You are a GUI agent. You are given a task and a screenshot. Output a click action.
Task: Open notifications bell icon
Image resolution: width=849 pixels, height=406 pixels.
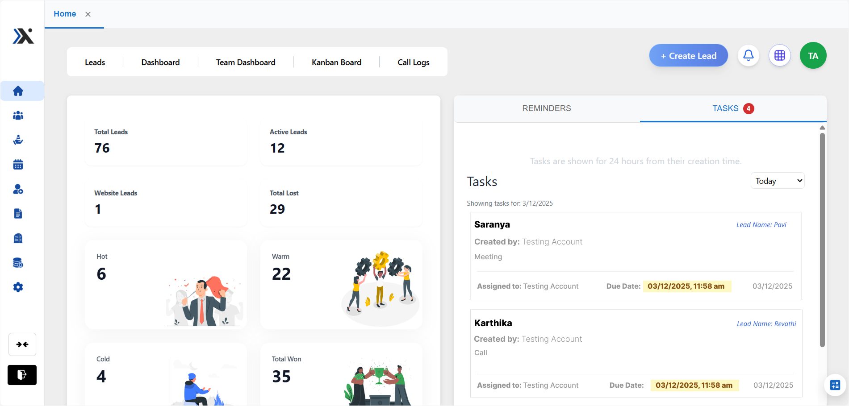[x=749, y=55]
